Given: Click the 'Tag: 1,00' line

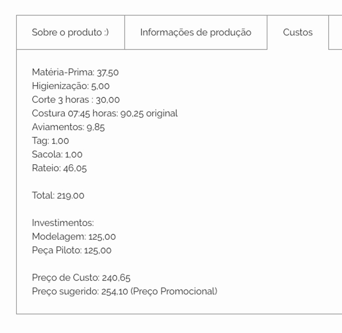Looking at the screenshot, I should click(50, 140).
